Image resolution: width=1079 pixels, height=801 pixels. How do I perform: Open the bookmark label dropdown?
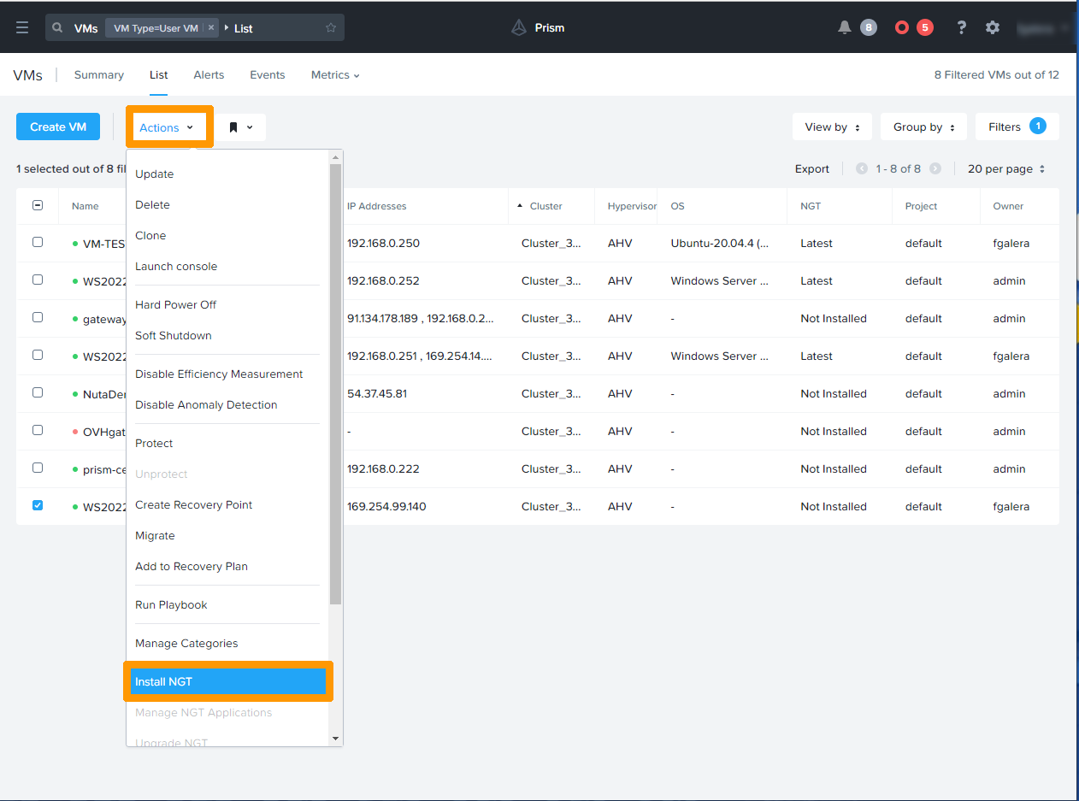point(240,127)
